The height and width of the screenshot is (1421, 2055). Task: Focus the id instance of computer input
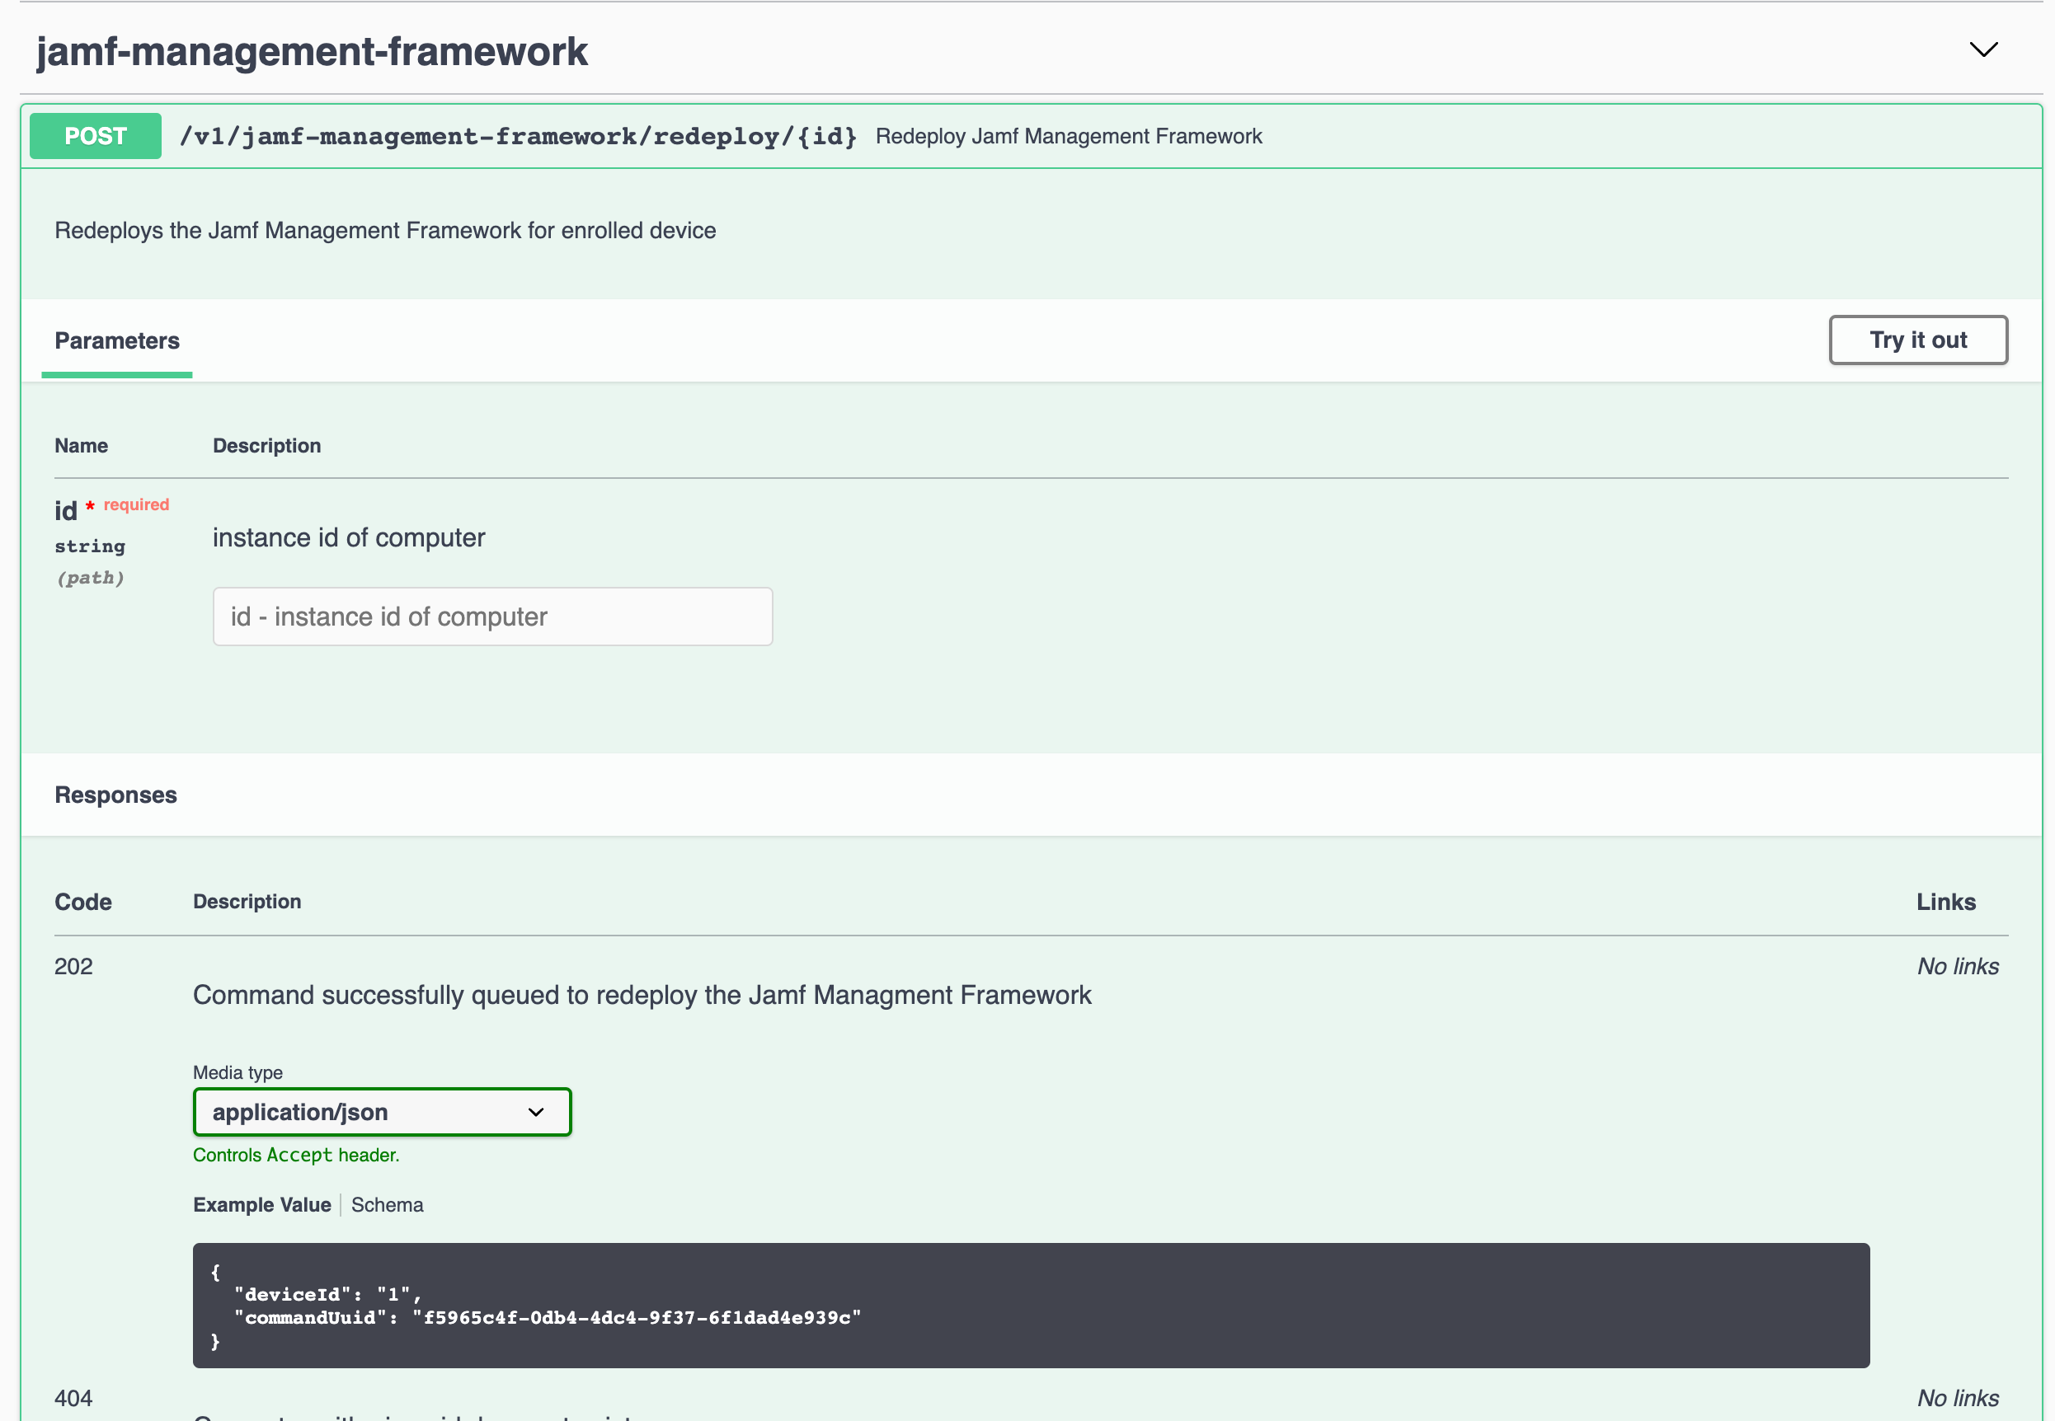(x=492, y=616)
